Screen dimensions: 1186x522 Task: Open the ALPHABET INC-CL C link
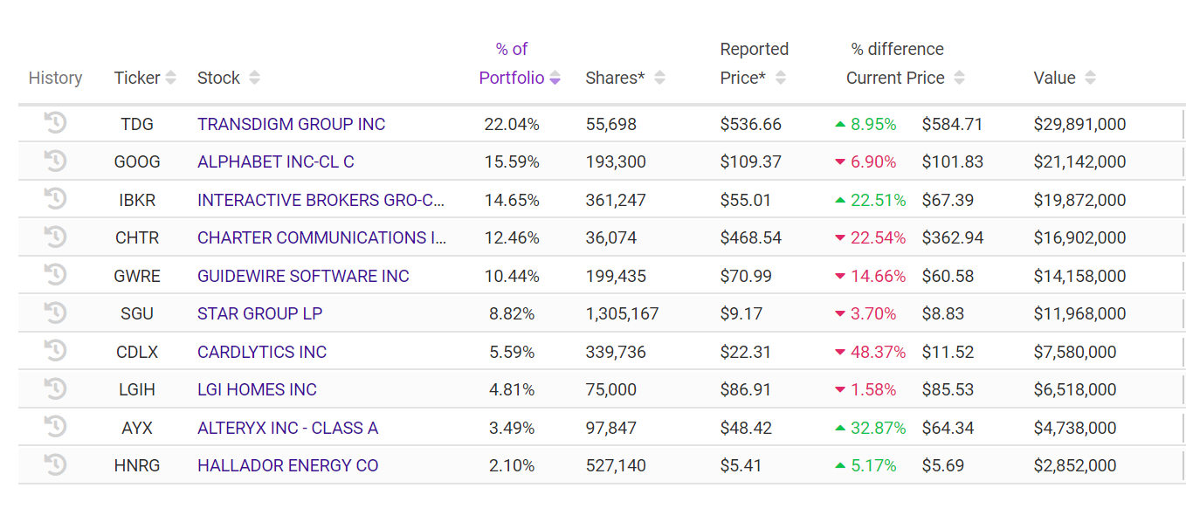pyautogui.click(x=276, y=161)
